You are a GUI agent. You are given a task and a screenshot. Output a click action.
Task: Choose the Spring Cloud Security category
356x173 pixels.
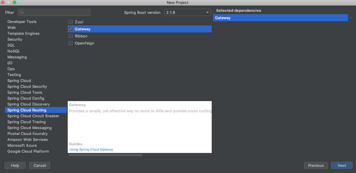27,86
